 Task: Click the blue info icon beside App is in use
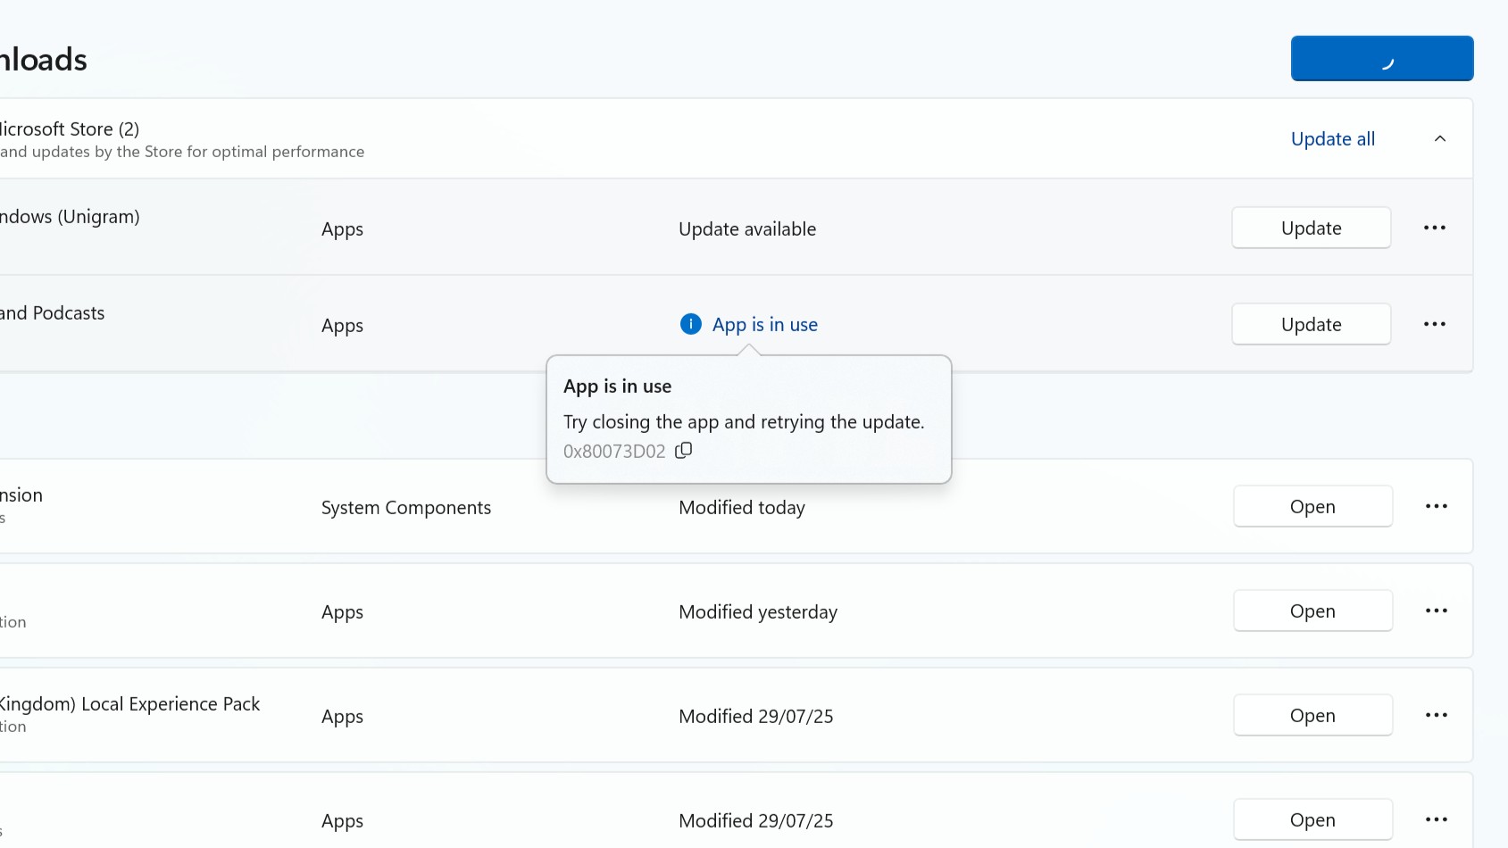click(x=690, y=324)
